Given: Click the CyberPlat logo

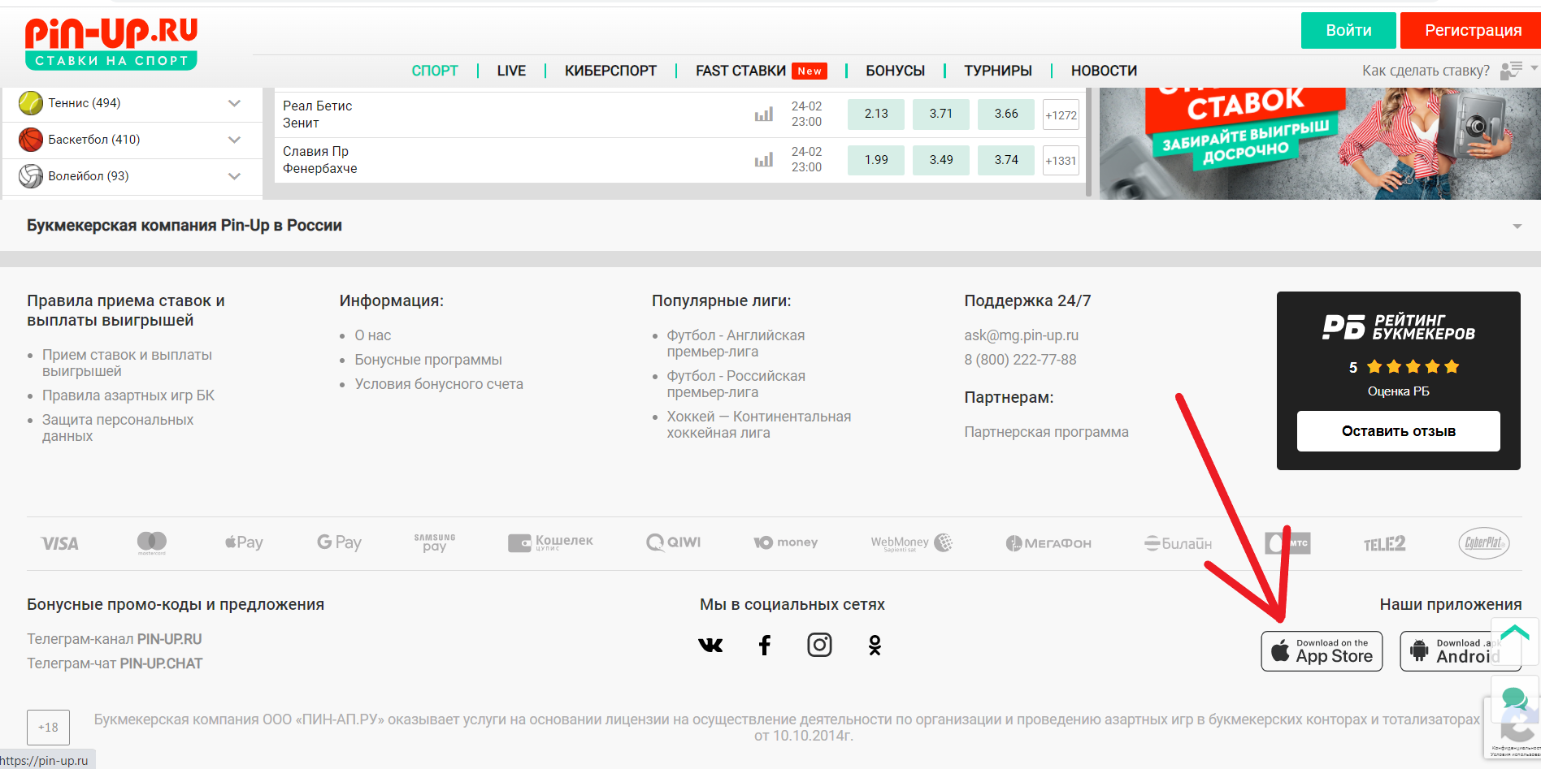Looking at the screenshot, I should pos(1484,543).
